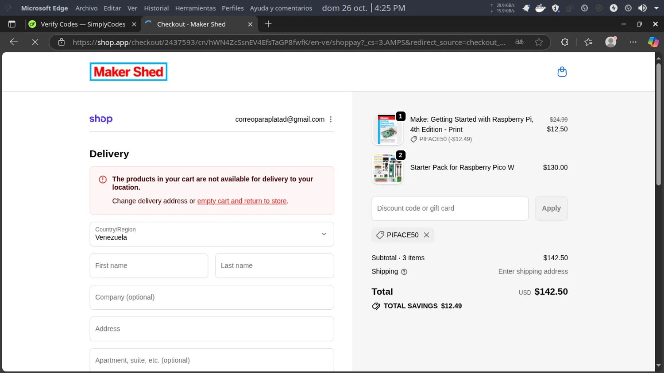The width and height of the screenshot is (664, 373).
Task: Click the PIFACE50 (-$12.49) line under the book
Action: 441,139
